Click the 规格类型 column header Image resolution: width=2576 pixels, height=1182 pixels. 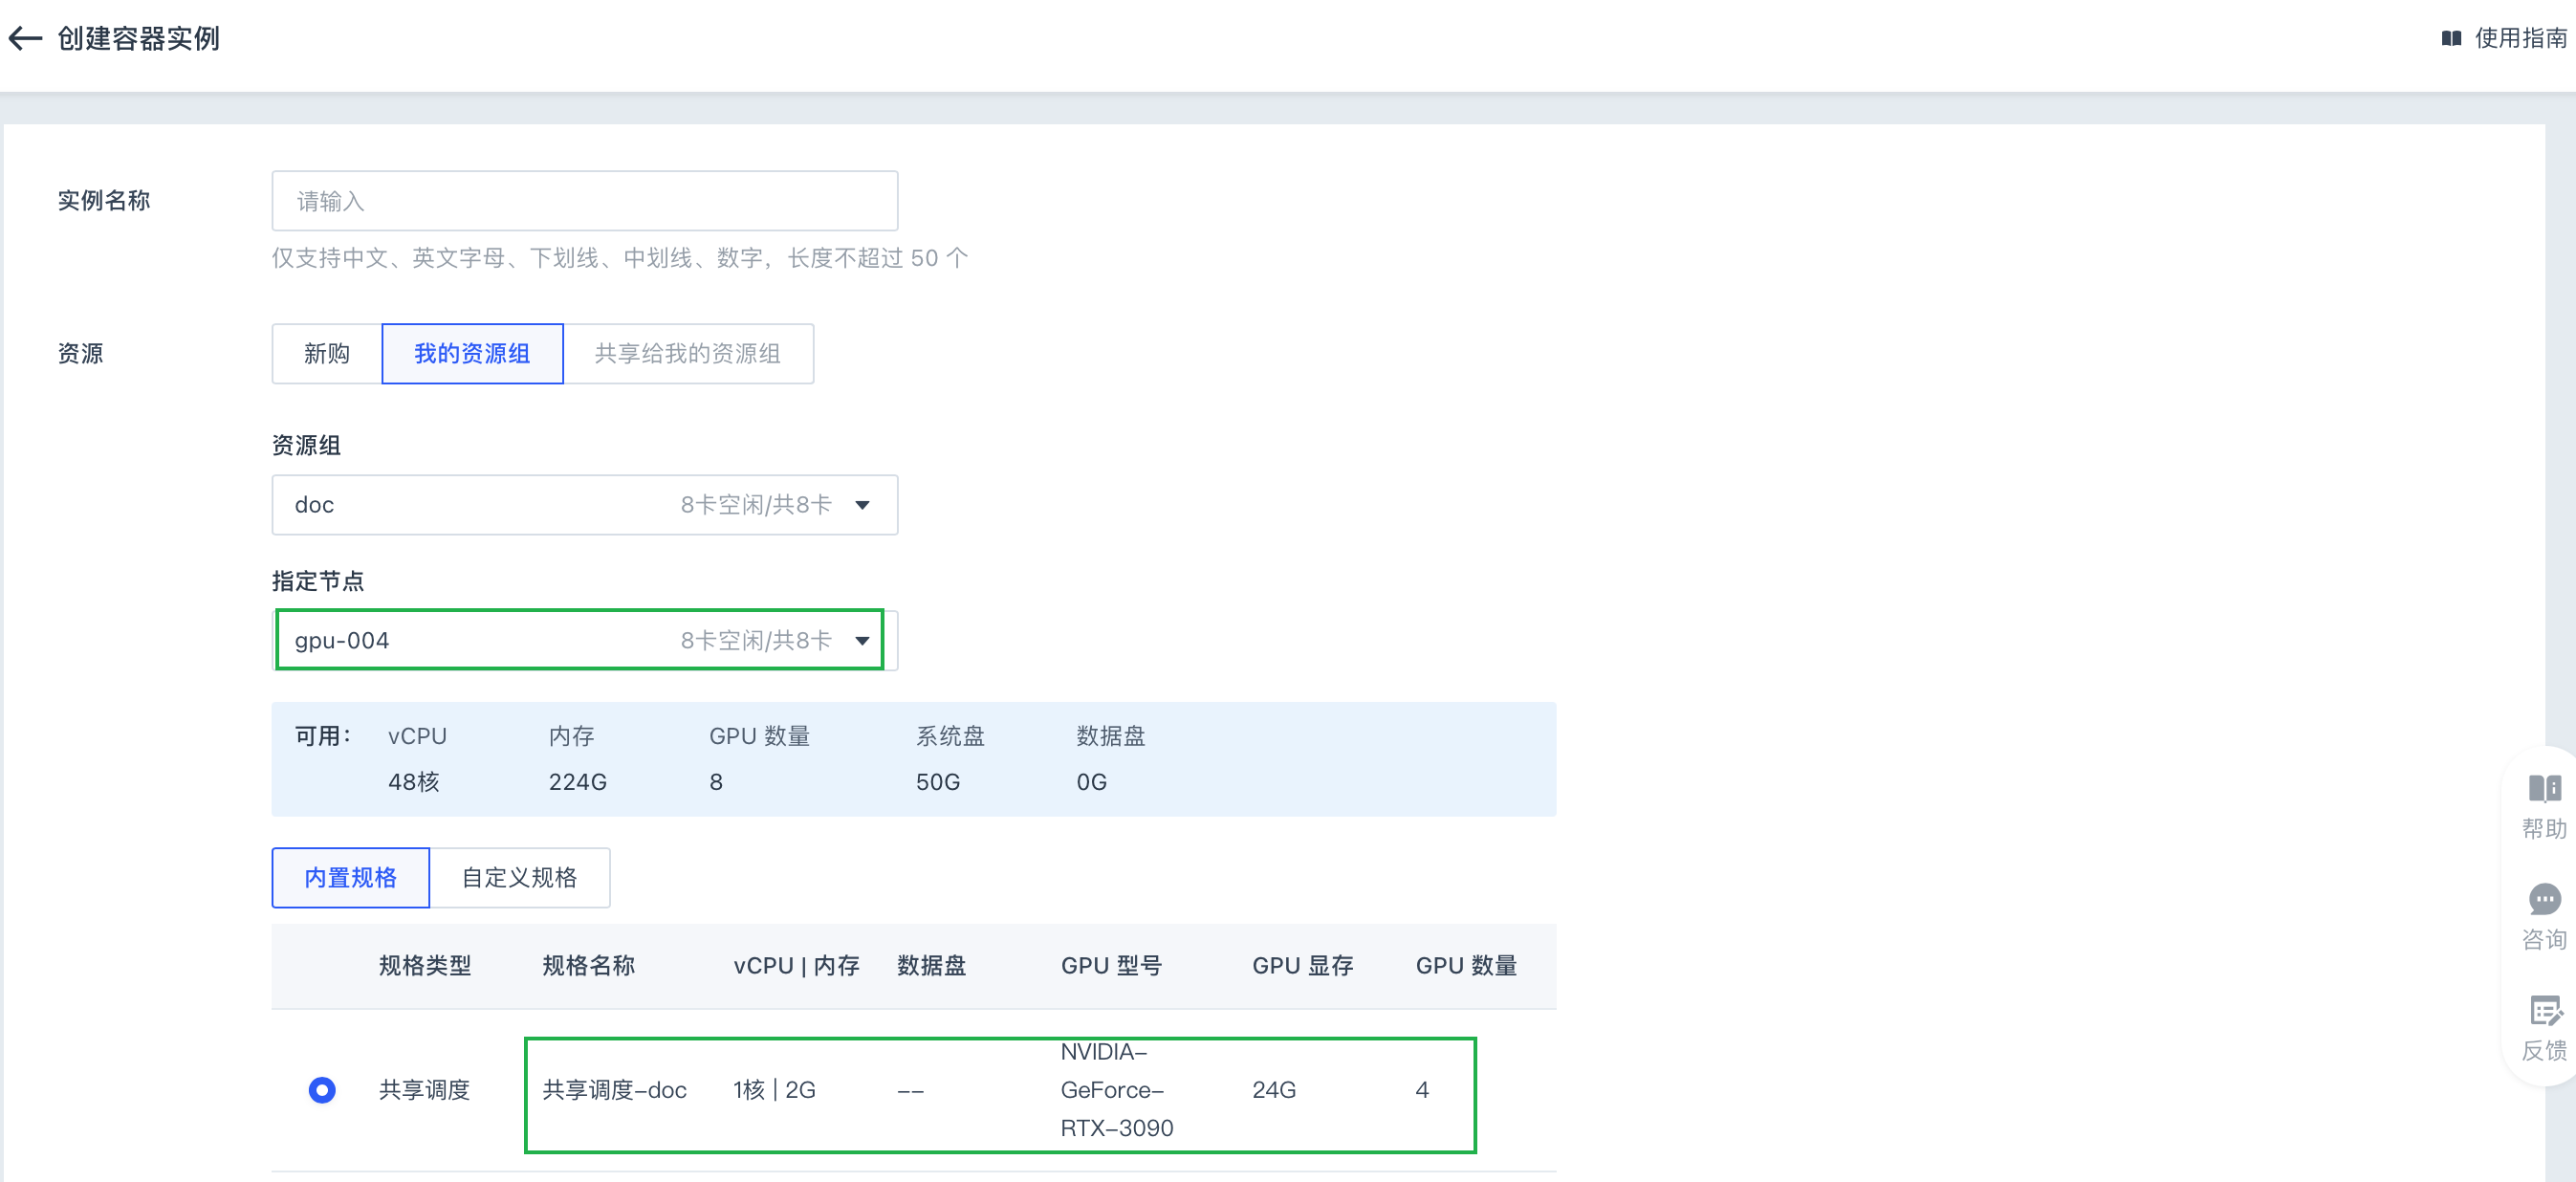pos(425,966)
